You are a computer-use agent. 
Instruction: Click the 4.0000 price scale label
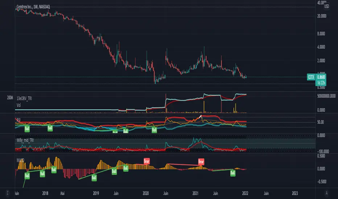click(321, 47)
